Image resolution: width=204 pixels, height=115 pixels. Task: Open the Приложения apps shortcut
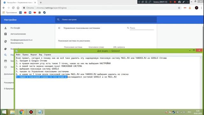(x=10, y=12)
